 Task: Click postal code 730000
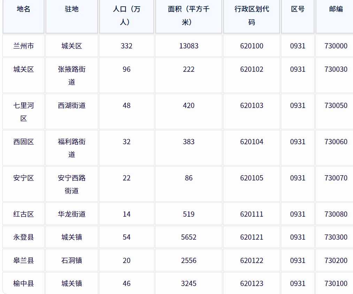(x=336, y=46)
